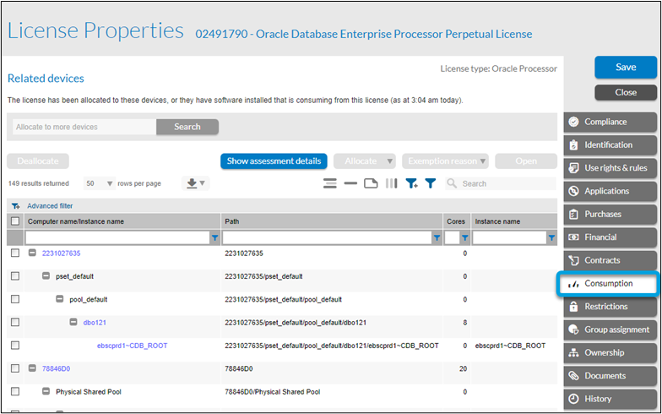Click the Open button
662x414 pixels.
pyautogui.click(x=526, y=161)
